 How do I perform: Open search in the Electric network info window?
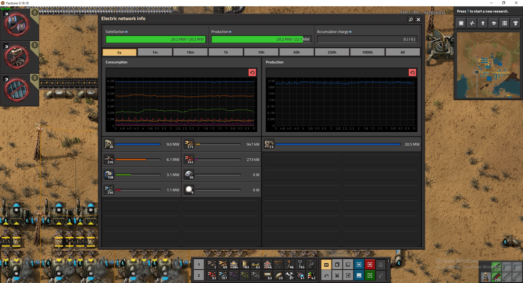[411, 19]
